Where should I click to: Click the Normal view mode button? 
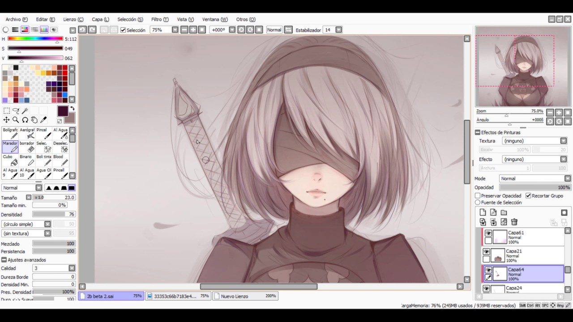(274, 30)
